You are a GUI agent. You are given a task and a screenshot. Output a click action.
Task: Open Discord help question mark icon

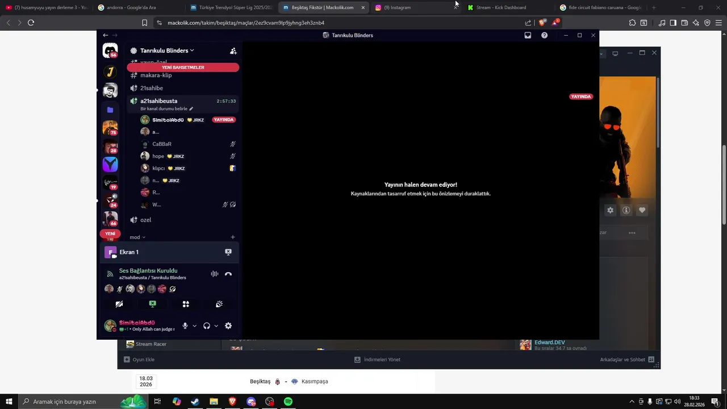coord(544,35)
